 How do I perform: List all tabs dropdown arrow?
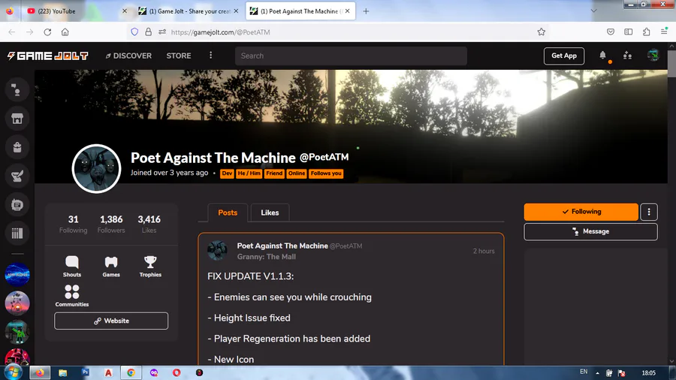pos(593,11)
